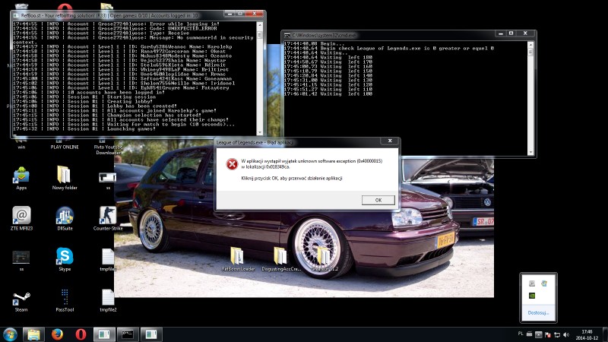Open network status tray icon
Viewport: 608px width, 342px height.
click(x=557, y=334)
